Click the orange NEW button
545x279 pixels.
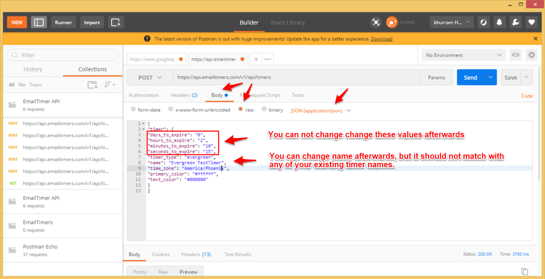[x=17, y=22]
